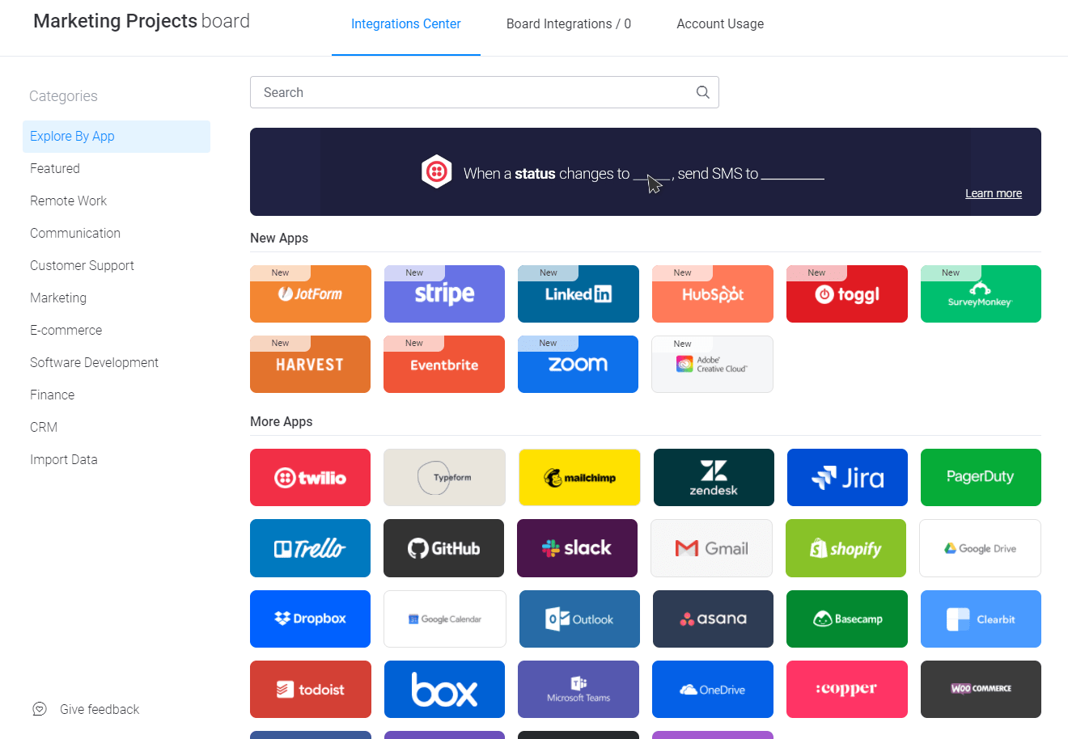Image resolution: width=1068 pixels, height=739 pixels.
Task: Select the Eventbrite app tile
Action: 444,364
